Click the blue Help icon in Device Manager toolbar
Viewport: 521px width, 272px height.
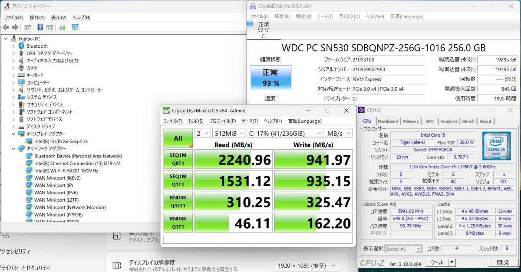pyautogui.click(x=40, y=27)
